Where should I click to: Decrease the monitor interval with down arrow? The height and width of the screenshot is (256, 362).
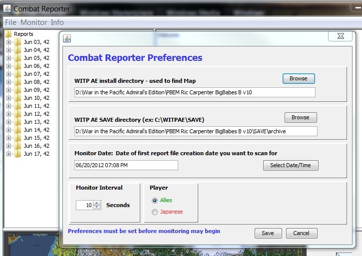(x=97, y=207)
